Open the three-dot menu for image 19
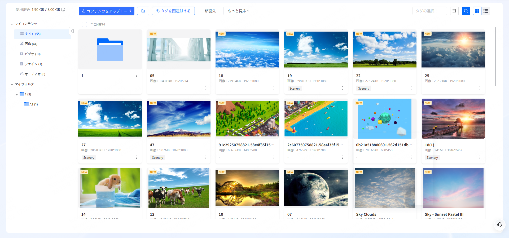Screen dimensions: 509x238 click(342, 88)
